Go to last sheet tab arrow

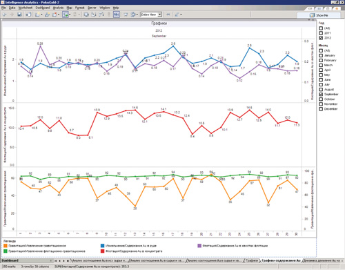(x=68, y=261)
